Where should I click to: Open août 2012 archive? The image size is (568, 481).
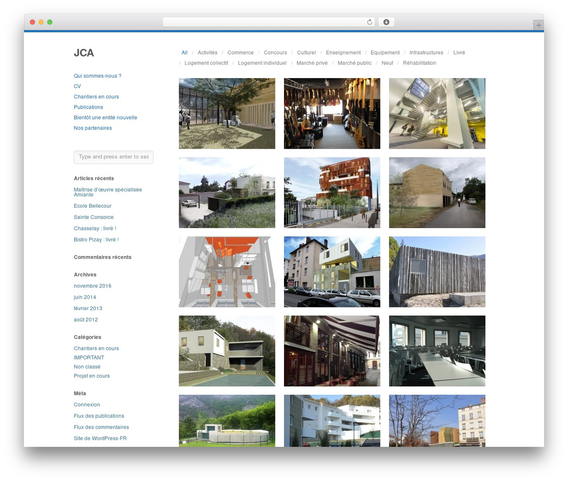pos(86,320)
